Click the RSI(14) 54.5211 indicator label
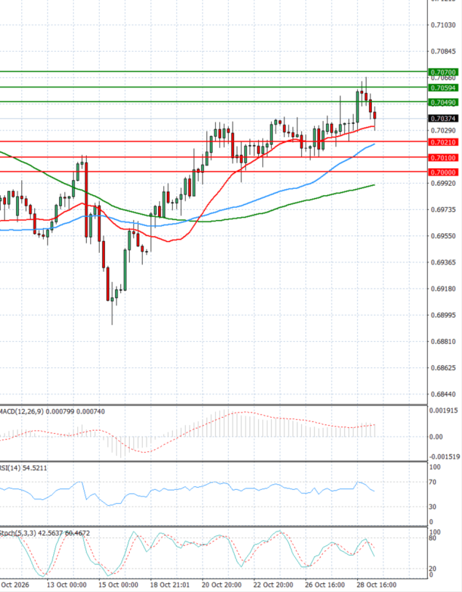 point(23,468)
